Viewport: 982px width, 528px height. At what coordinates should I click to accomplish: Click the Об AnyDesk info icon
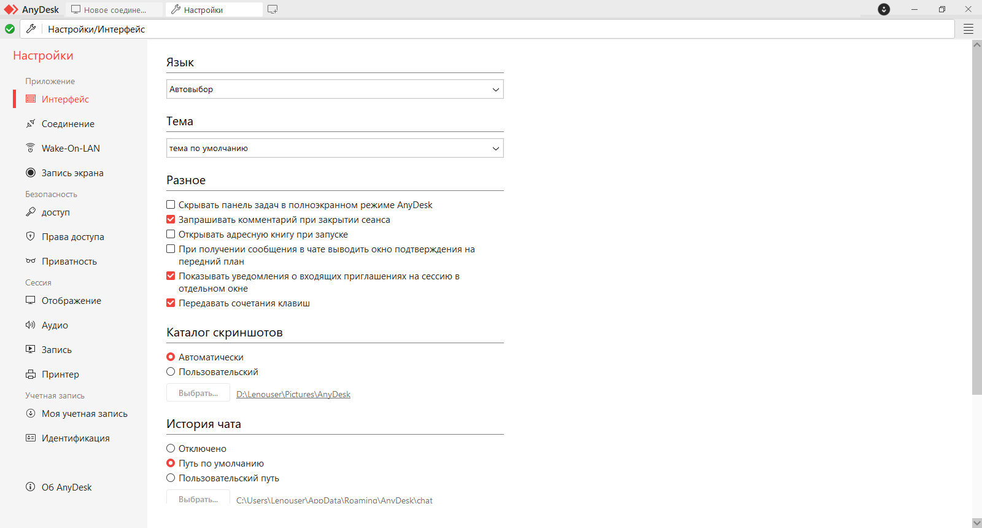point(31,487)
